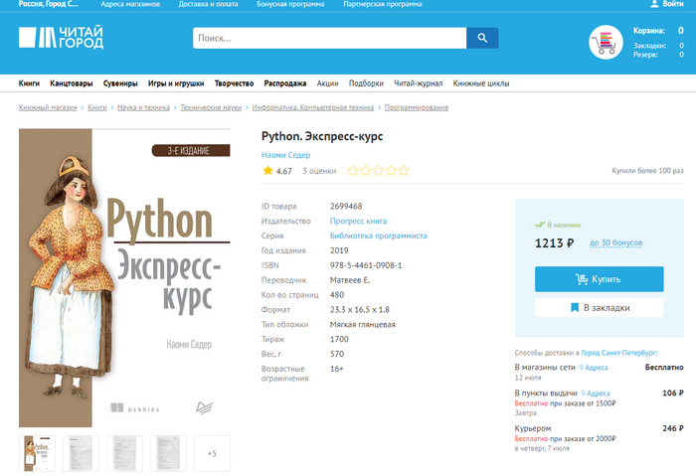Open the Распродажа menu item

coord(285,83)
